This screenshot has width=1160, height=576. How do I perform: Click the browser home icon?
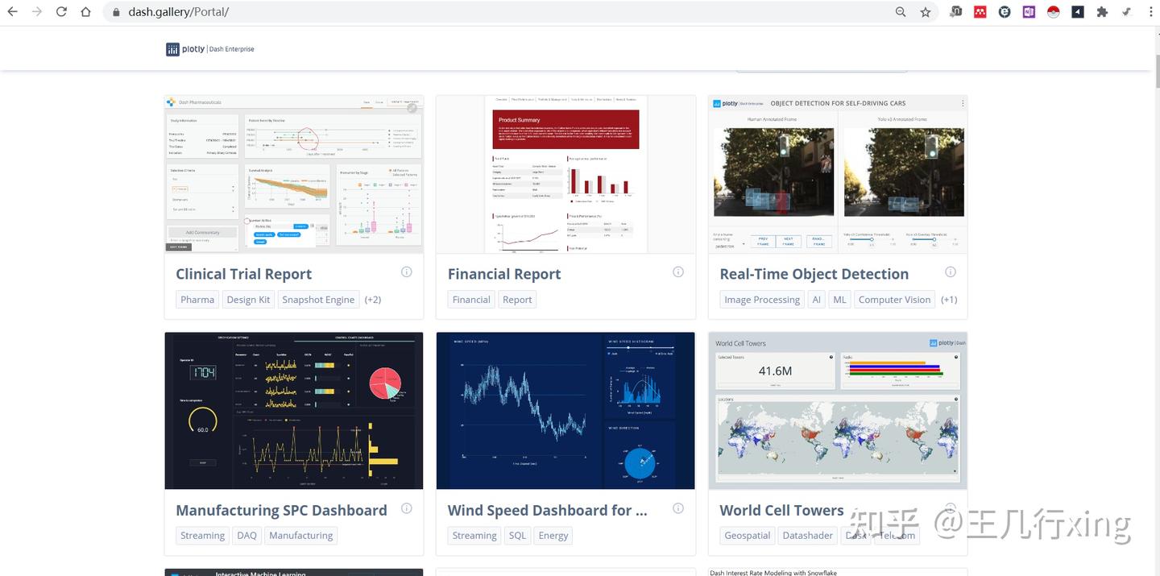[x=86, y=12]
